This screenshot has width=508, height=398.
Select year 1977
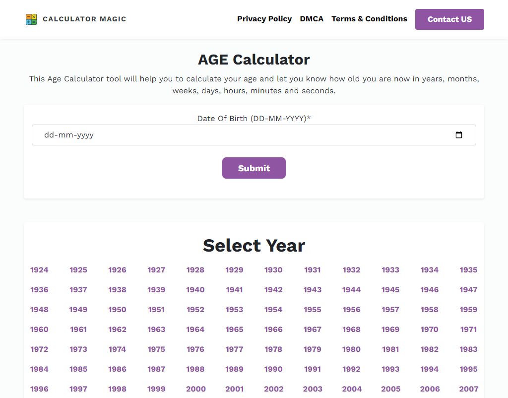click(234, 349)
